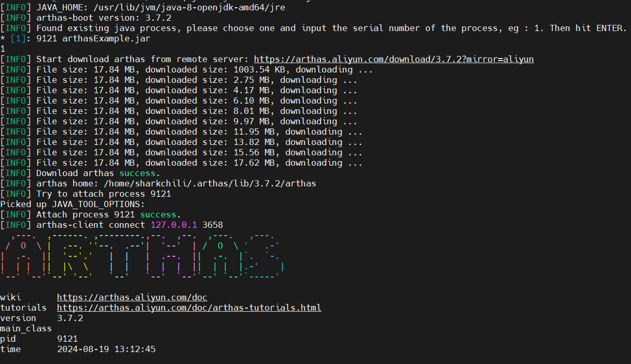
Task: Click the Picked up JAVA_TOOL_OPTIONS line
Action: tap(72, 204)
